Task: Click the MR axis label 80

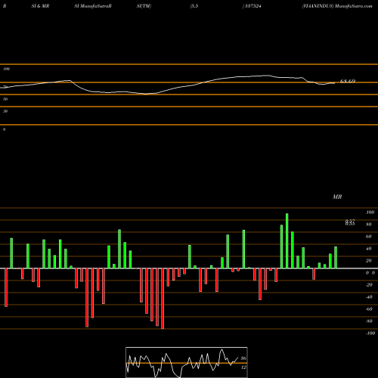Action: click(369, 225)
